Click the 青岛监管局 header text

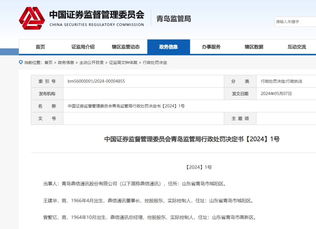174,19
